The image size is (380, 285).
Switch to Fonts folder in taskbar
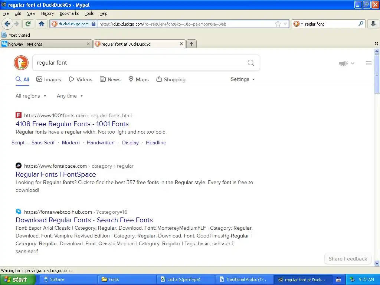(127, 279)
